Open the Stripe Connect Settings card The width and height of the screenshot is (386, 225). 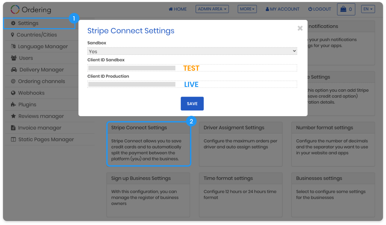pyautogui.click(x=148, y=144)
